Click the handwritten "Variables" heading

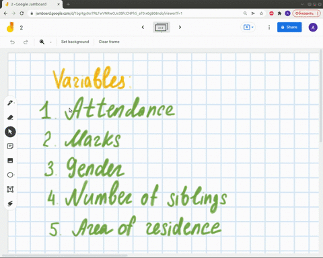pyautogui.click(x=92, y=78)
